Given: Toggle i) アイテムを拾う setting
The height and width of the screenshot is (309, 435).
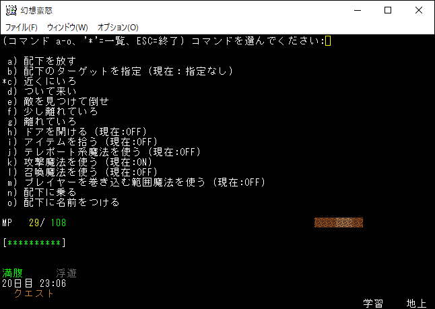Looking at the screenshot, I should [x=91, y=141].
